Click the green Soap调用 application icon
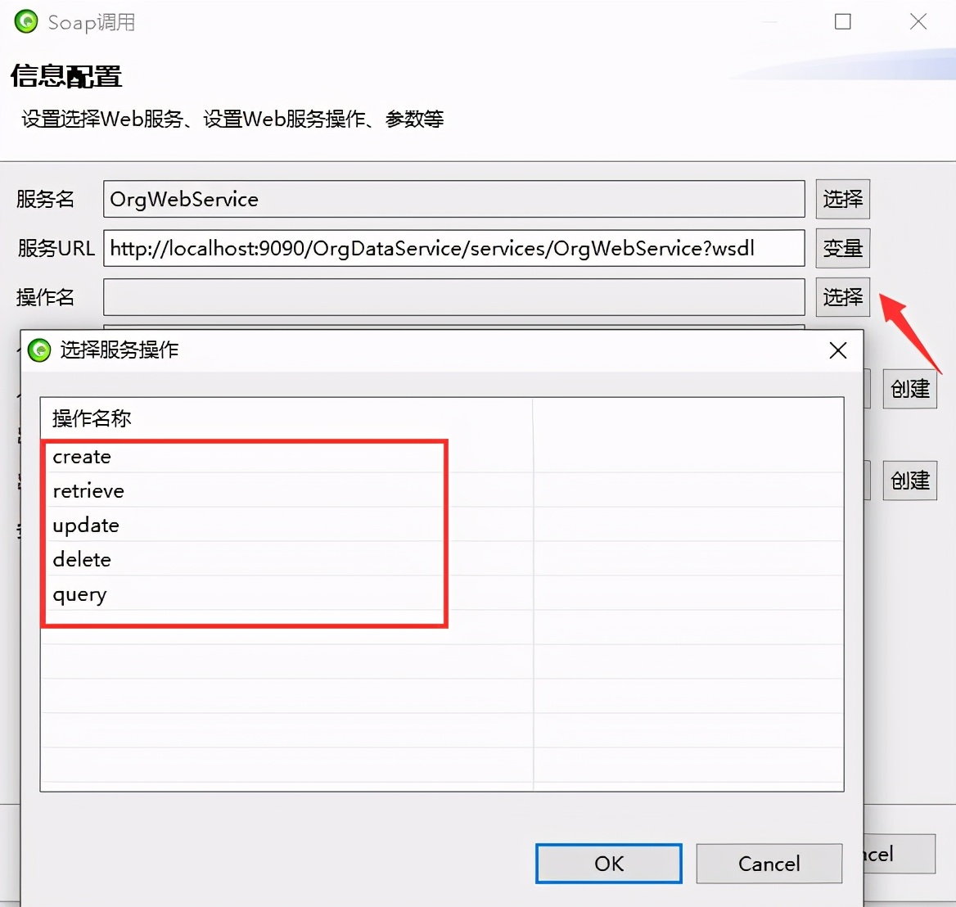Image resolution: width=956 pixels, height=907 pixels. tap(25, 22)
